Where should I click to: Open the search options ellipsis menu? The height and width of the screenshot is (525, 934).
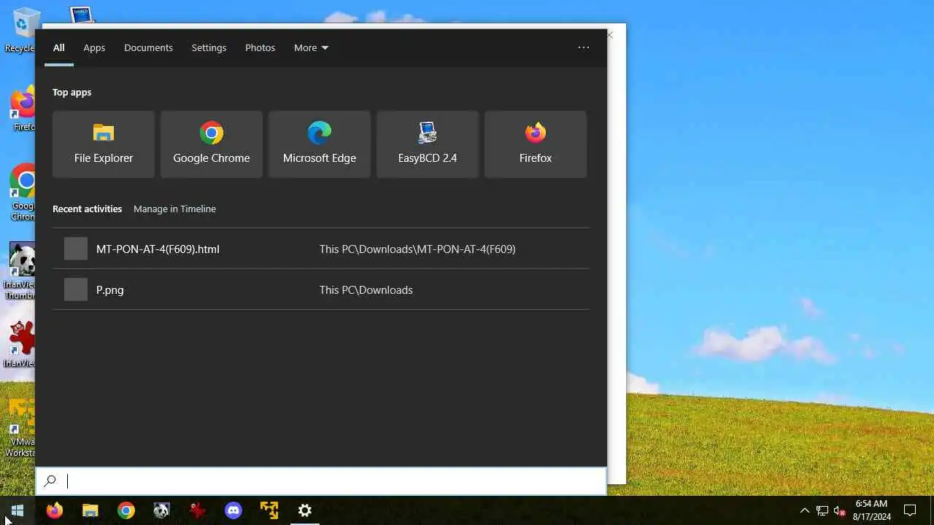584,47
